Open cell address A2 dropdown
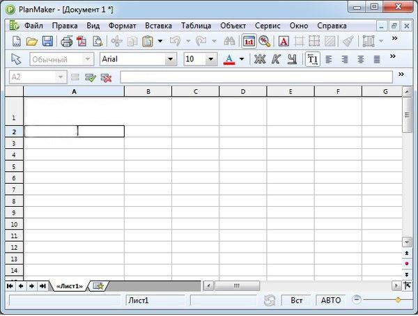The height and width of the screenshot is (316, 418). coord(61,77)
